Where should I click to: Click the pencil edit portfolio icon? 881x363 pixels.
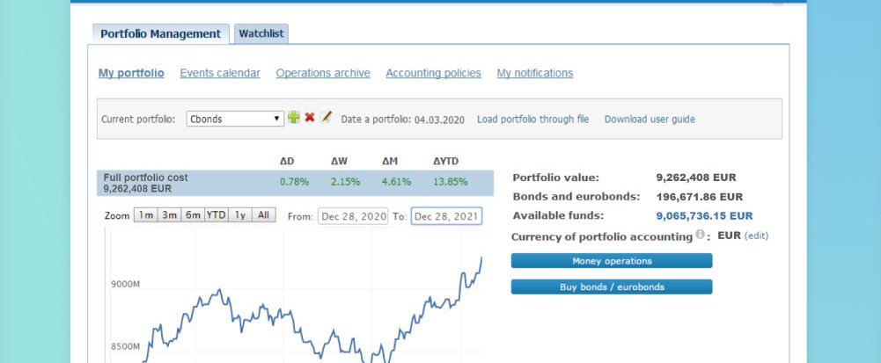coord(326,118)
